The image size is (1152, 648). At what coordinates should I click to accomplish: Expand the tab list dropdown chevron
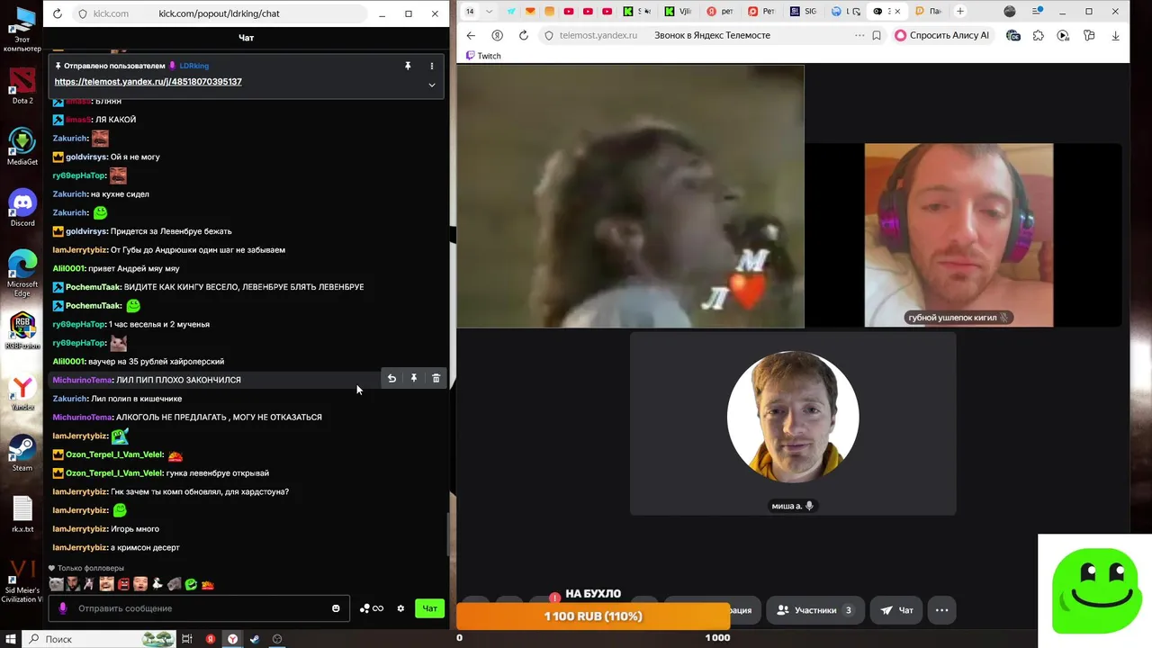[490, 12]
